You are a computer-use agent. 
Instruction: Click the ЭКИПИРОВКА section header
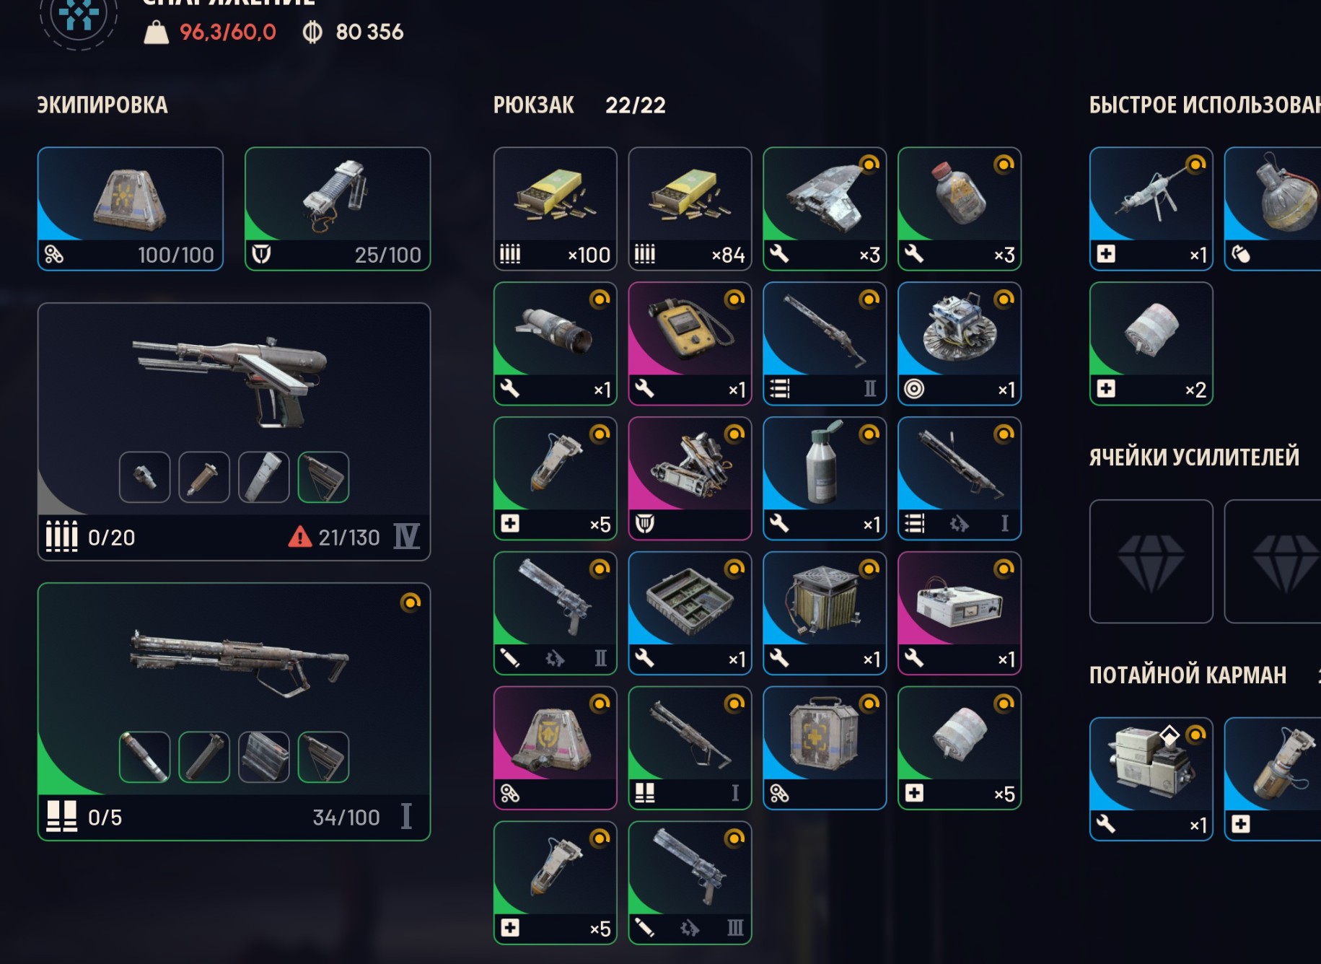(x=102, y=105)
